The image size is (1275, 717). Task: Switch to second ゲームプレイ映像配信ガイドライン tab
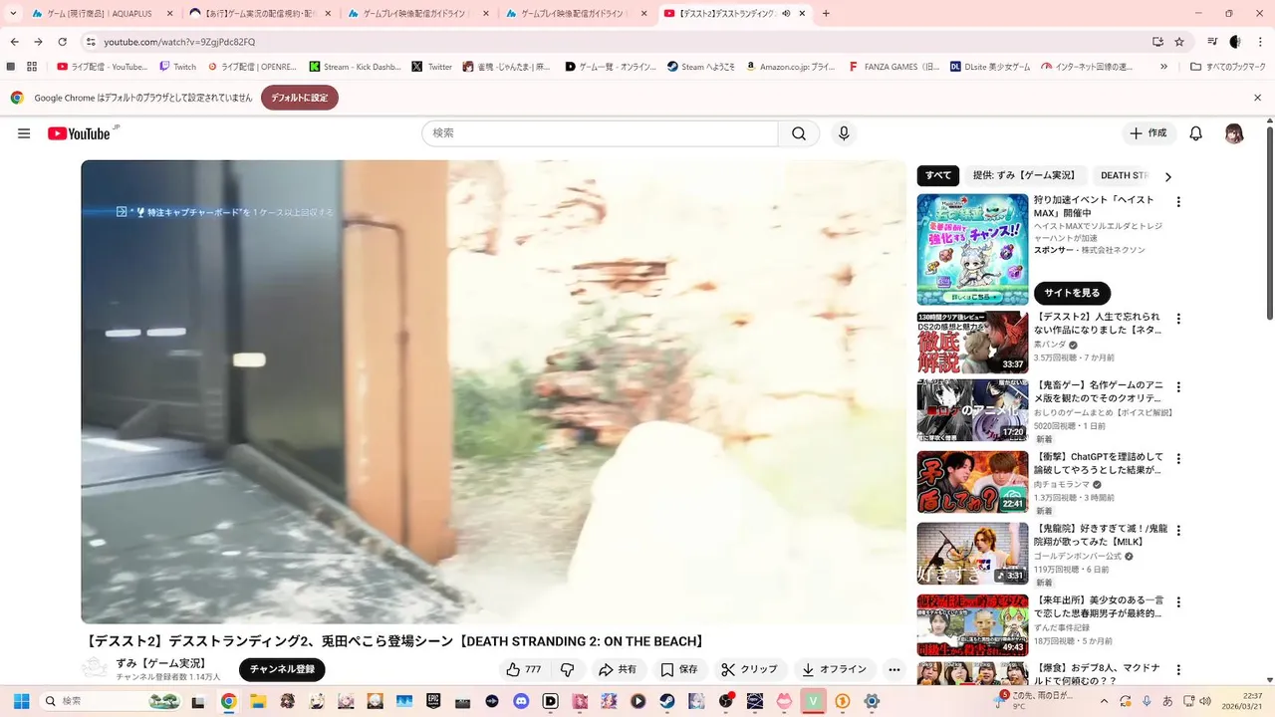575,14
